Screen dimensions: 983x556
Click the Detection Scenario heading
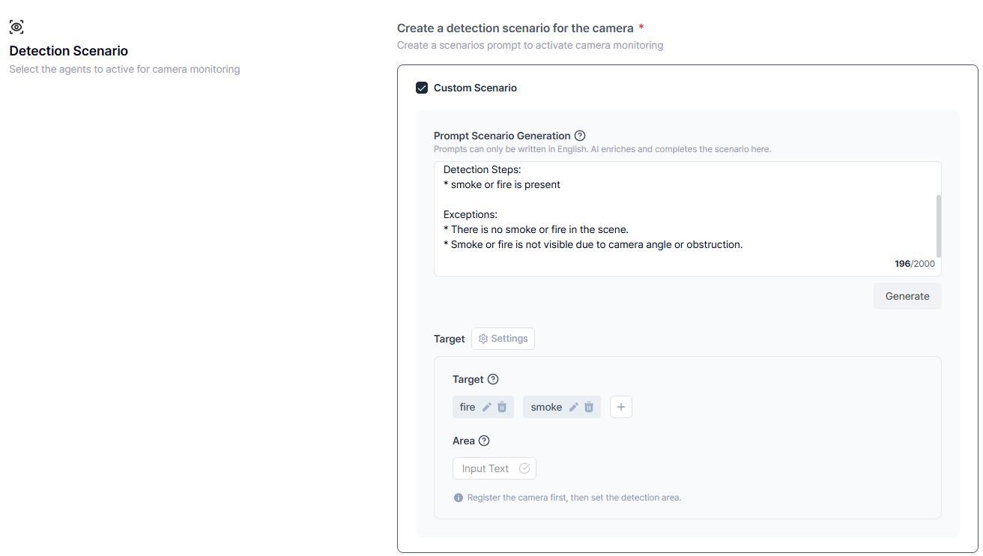point(68,51)
